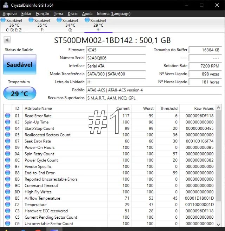This screenshot has height=231, width=225.
Task: Open the Disco menu
Action: (x=72, y=14)
